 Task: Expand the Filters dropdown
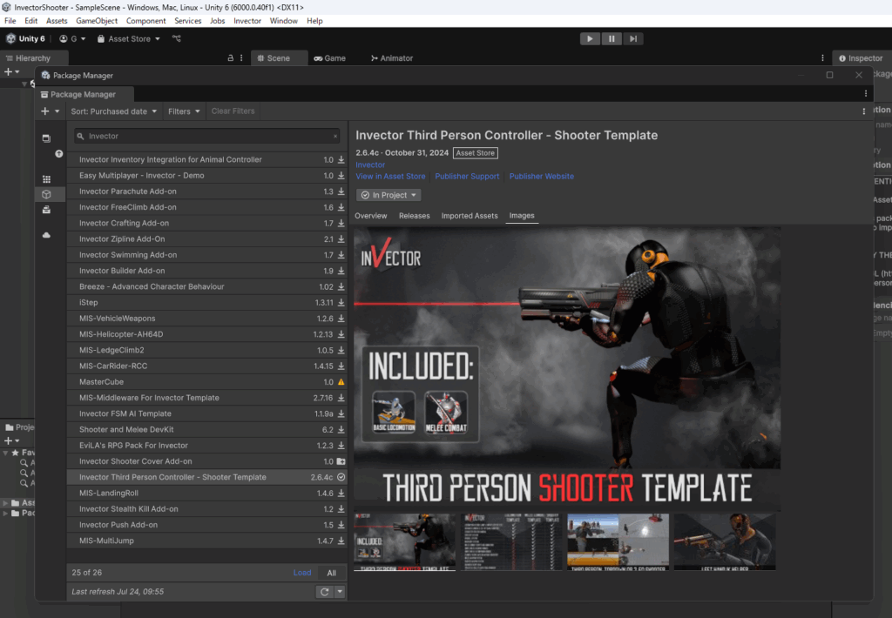(184, 111)
